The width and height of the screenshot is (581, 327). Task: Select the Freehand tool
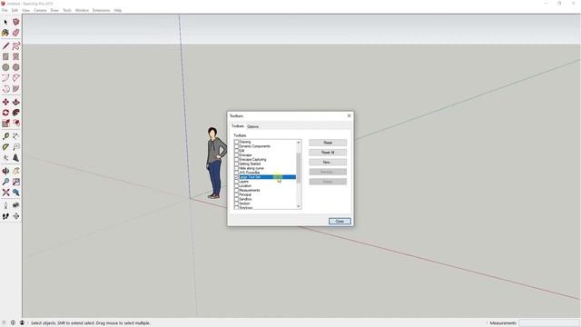pos(16,46)
